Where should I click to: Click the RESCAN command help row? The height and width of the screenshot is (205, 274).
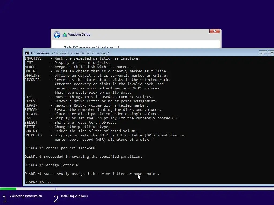[93, 110]
